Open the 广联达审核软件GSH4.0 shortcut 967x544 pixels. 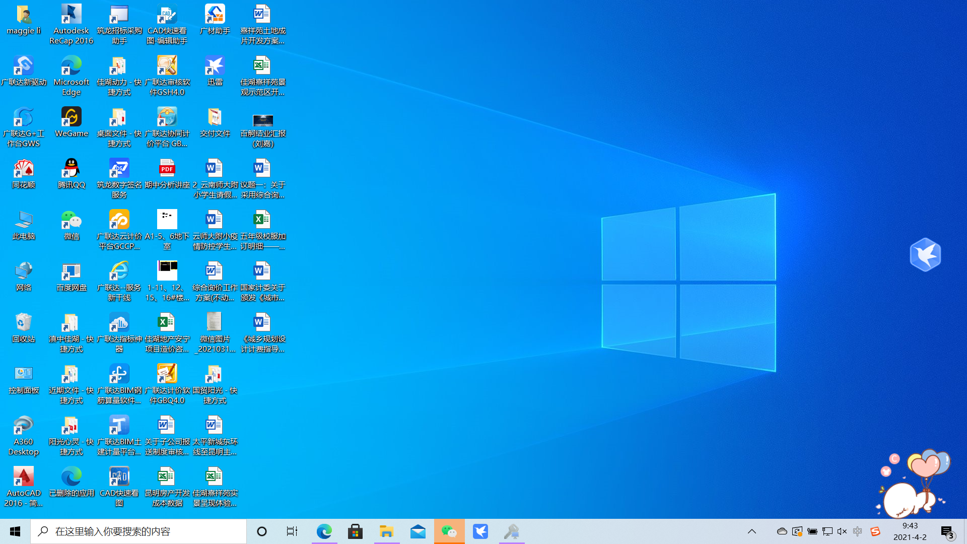click(x=167, y=76)
